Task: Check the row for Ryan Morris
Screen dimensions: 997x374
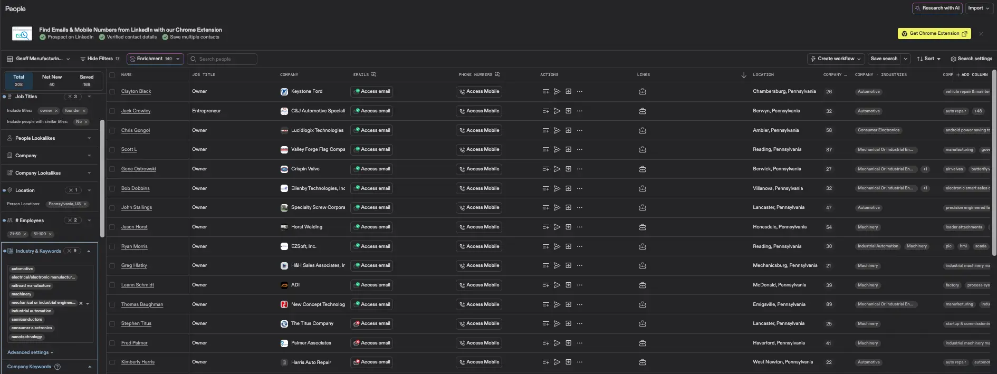Action: click(112, 246)
